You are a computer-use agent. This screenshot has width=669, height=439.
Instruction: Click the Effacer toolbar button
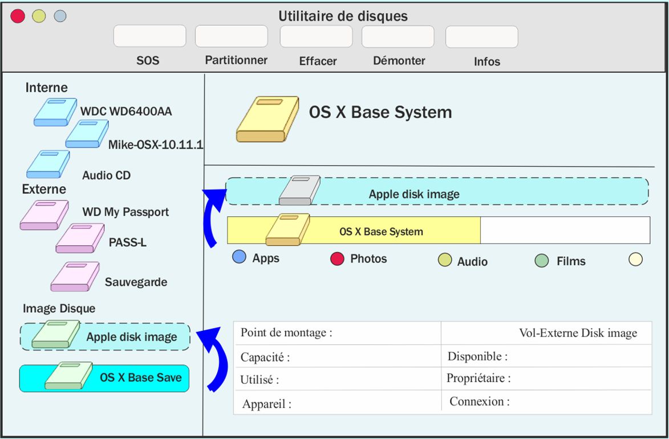click(316, 36)
